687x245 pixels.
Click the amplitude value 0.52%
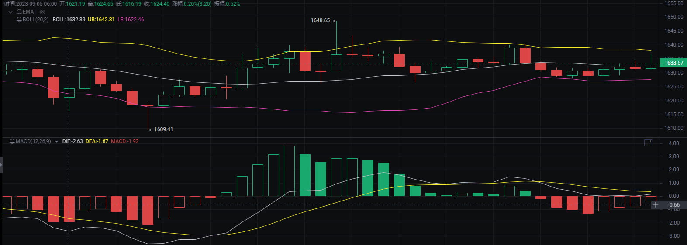point(233,3)
